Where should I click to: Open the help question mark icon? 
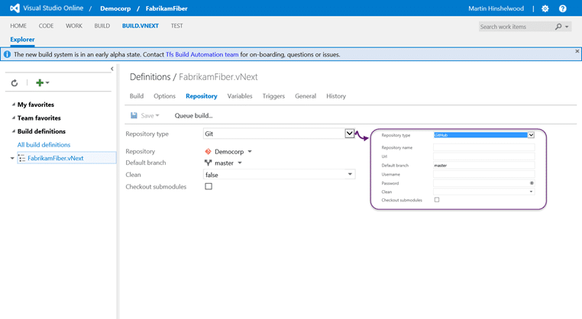click(x=563, y=8)
